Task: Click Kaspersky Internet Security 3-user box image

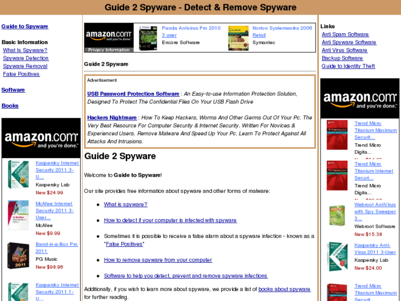Action: point(18,174)
